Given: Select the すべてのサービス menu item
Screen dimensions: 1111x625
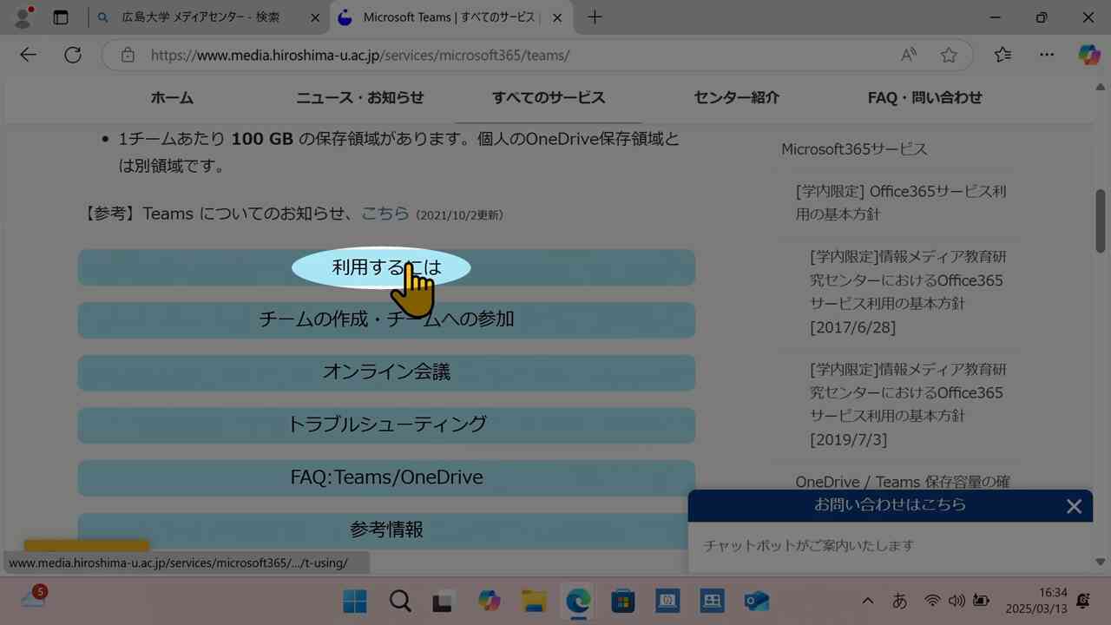Looking at the screenshot, I should (548, 97).
